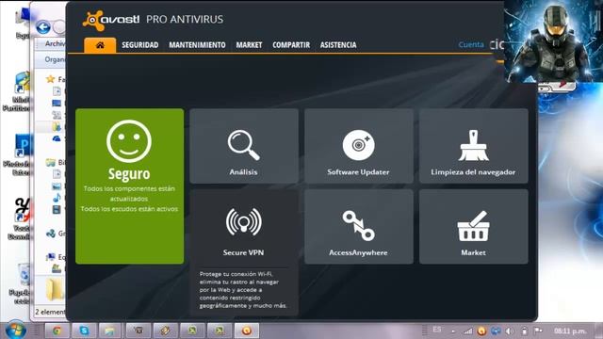The height and width of the screenshot is (339, 603).
Task: Click the '2 elementos' status text
Action: click(50, 312)
